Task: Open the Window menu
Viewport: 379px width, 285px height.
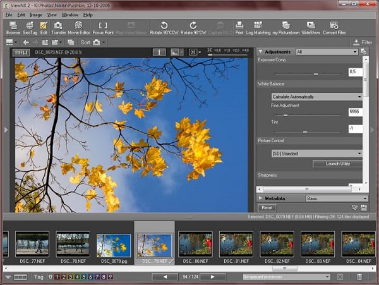Action: (70, 15)
